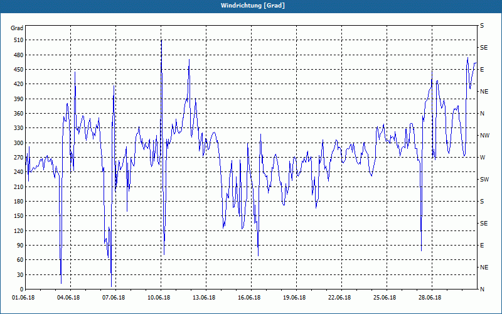
Task: Click the NW compass label
Action: [484, 136]
